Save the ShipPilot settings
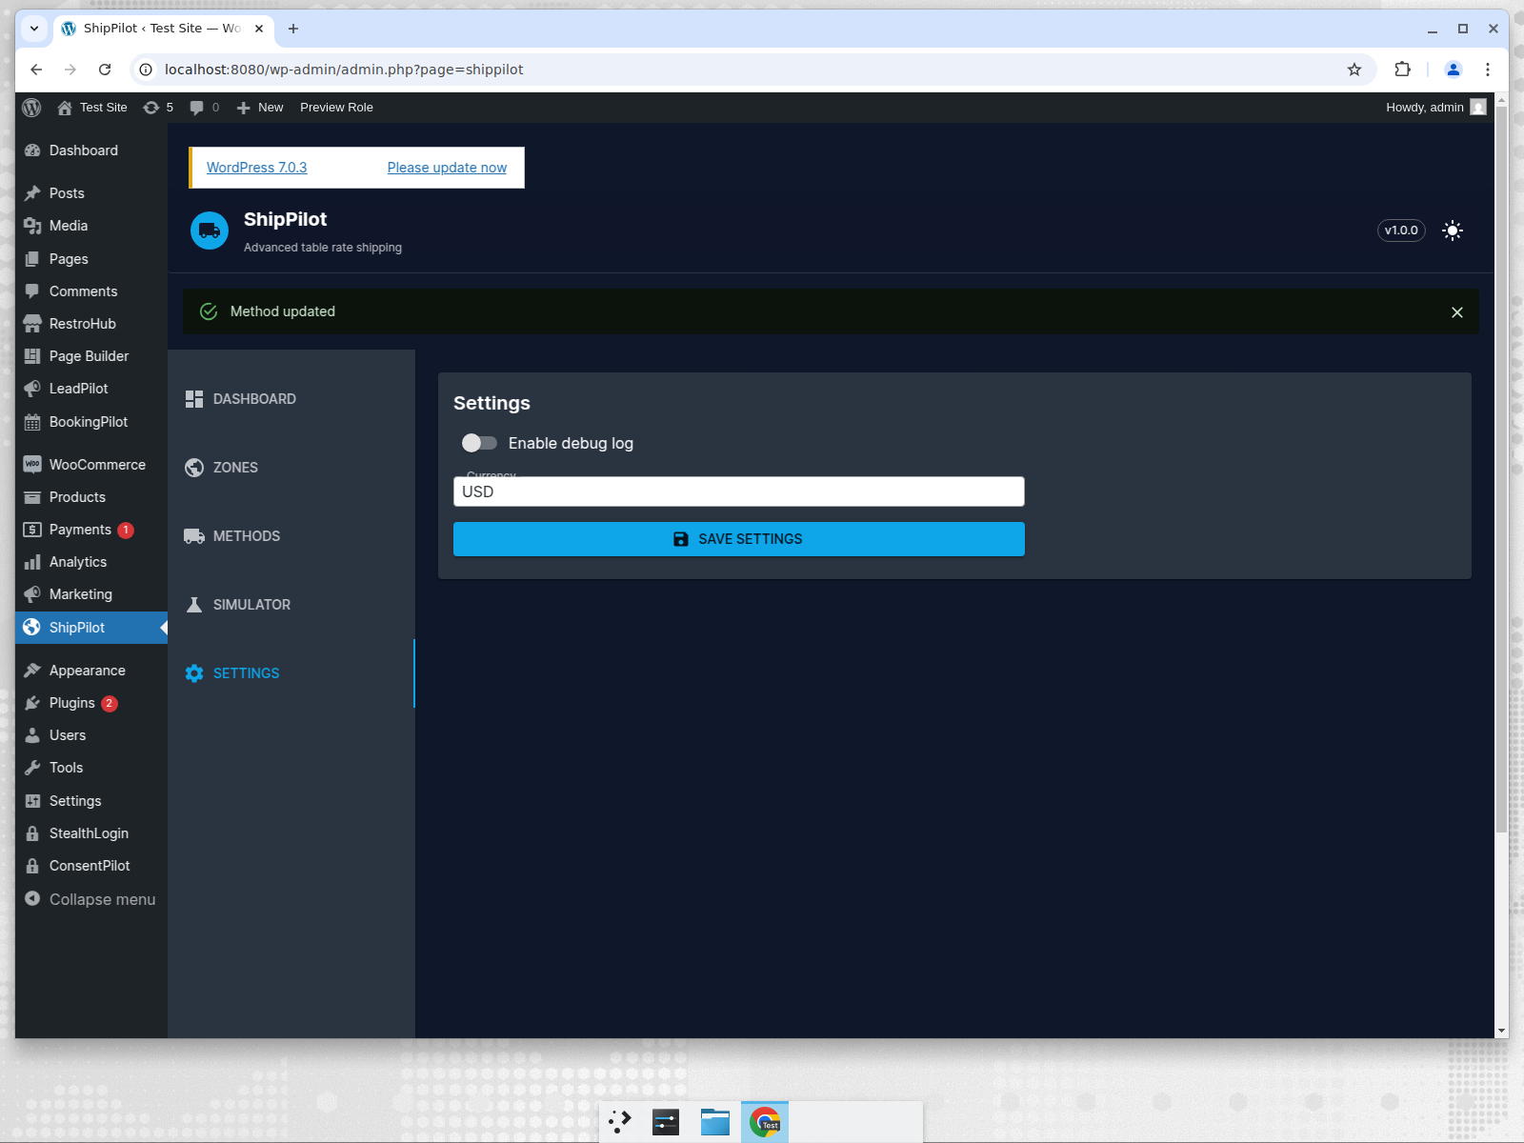The width and height of the screenshot is (1524, 1143). tap(739, 539)
